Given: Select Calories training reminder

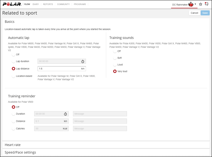Looking at the screenshot, I should tap(14, 128).
